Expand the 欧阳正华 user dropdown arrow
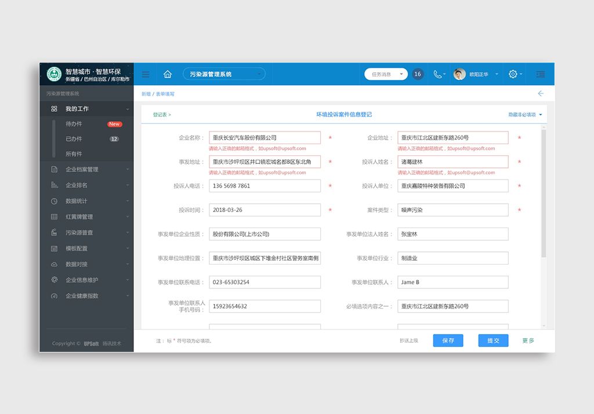Viewport: 594px width, 414px height. pyautogui.click(x=497, y=74)
